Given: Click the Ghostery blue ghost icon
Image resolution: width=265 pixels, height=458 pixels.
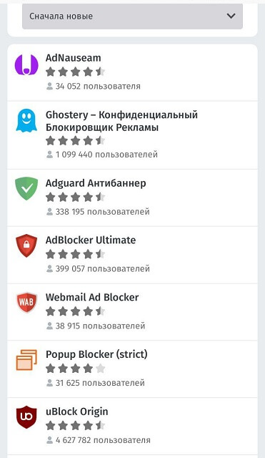Looking at the screenshot, I should 26,120.
